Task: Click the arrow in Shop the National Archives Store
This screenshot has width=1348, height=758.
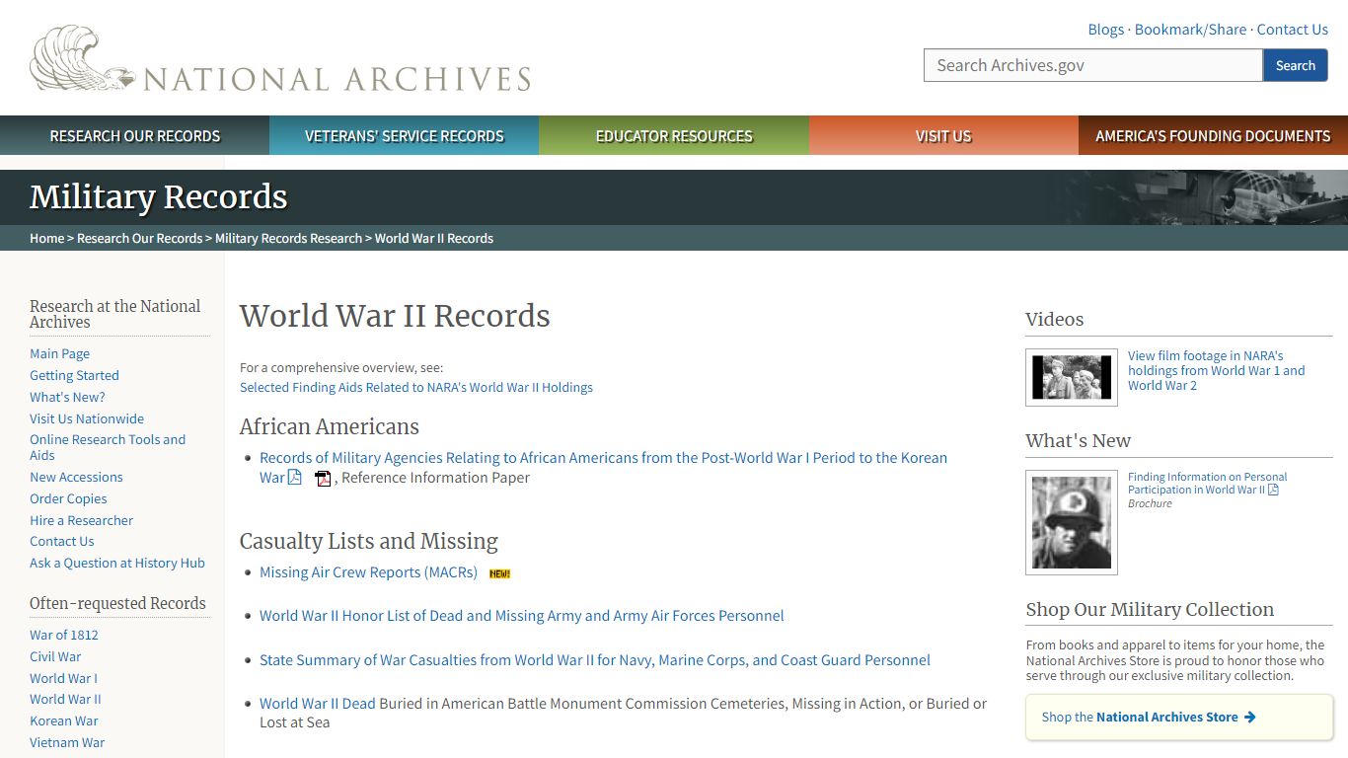Action: (1249, 718)
